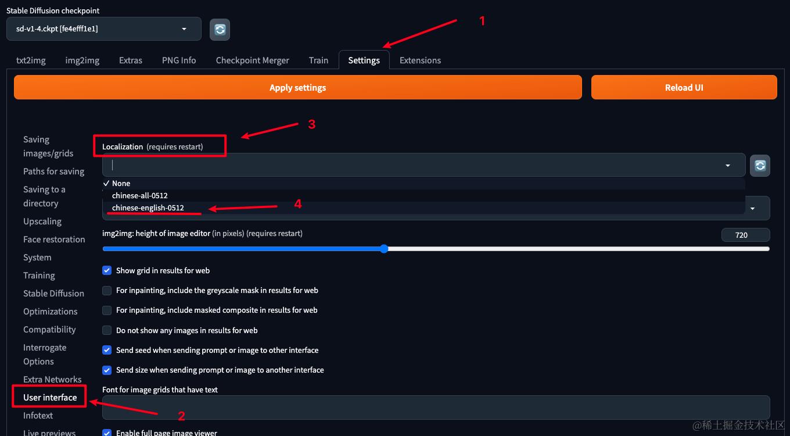Viewport: 790px width, 436px height.
Task: Expand the dropdown arrow below the Localization list
Action: 753,208
